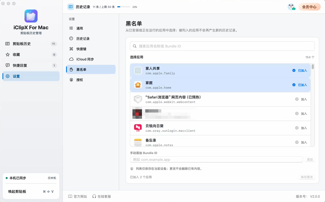
Task: Click the search magnifier icon
Action: click(x=135, y=46)
